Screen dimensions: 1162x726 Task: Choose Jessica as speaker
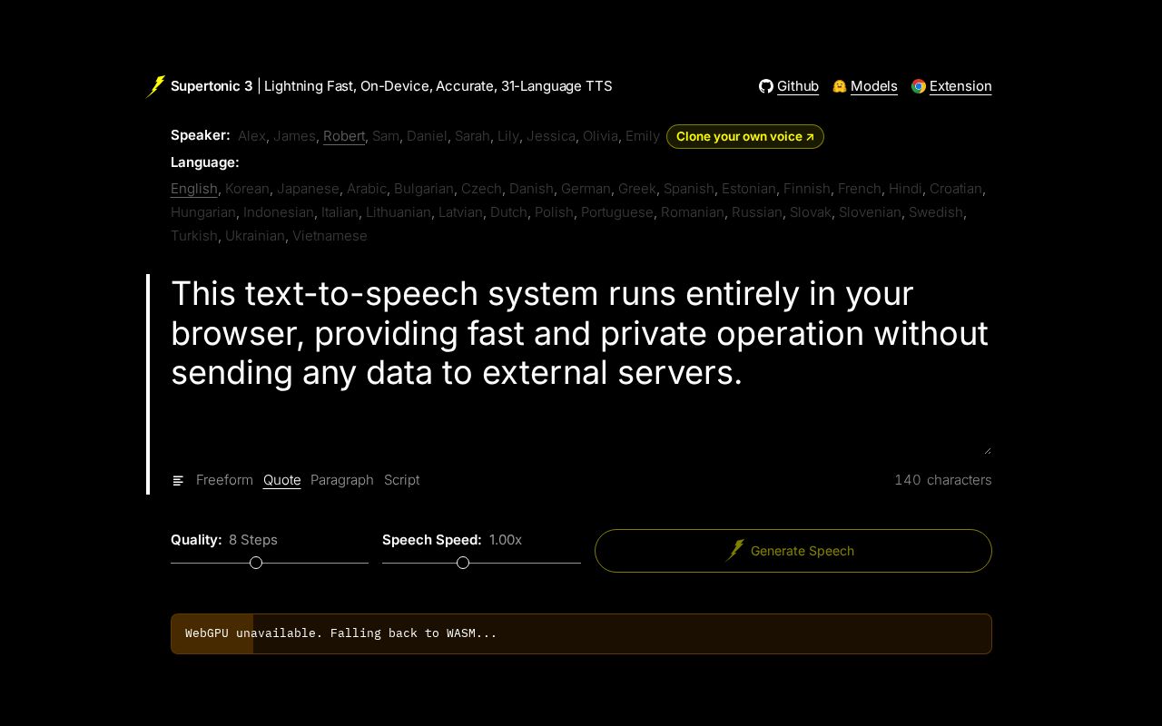point(551,136)
